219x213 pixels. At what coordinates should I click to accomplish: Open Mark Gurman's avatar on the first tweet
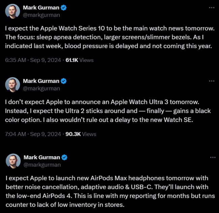tap(12, 11)
